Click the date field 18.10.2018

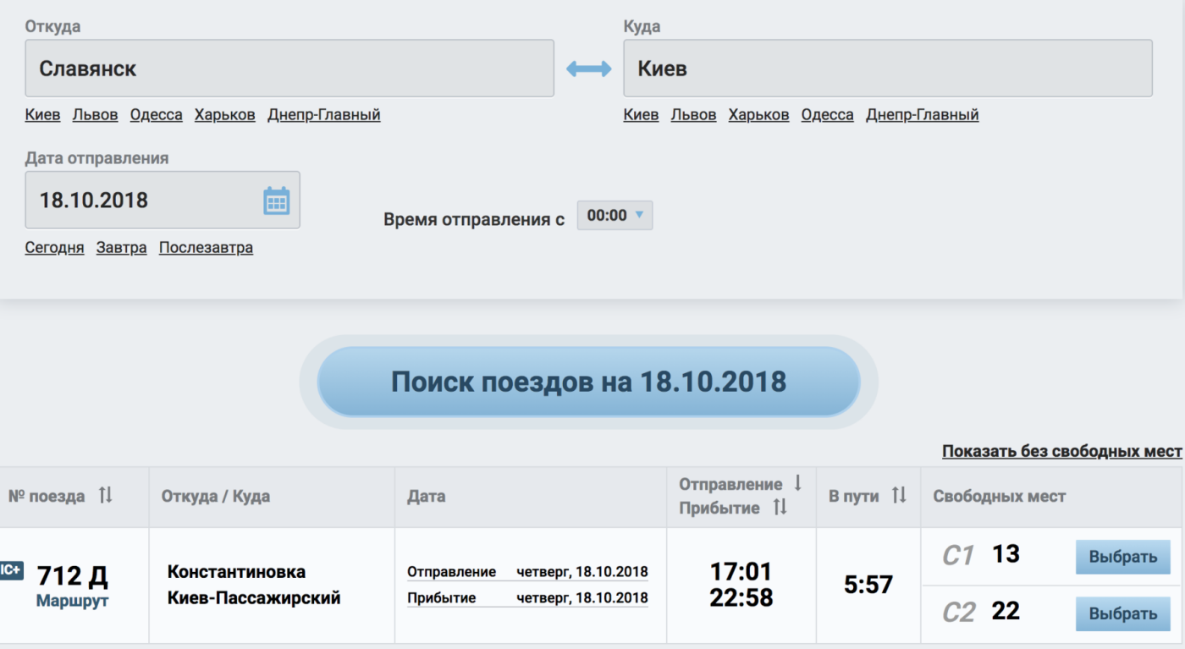point(163,201)
